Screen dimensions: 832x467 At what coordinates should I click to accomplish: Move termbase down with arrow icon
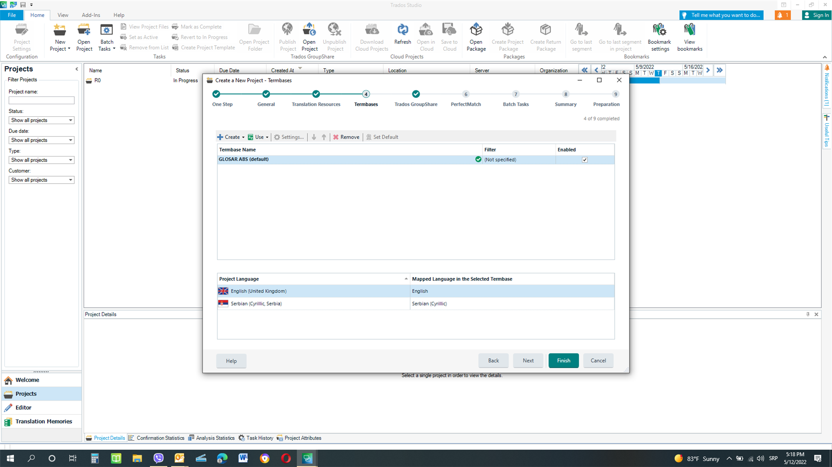(314, 137)
